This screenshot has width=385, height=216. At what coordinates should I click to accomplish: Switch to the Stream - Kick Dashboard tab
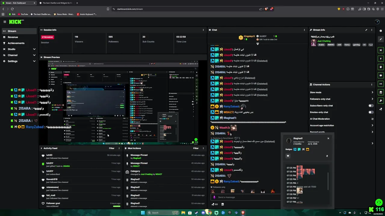coord(19,3)
